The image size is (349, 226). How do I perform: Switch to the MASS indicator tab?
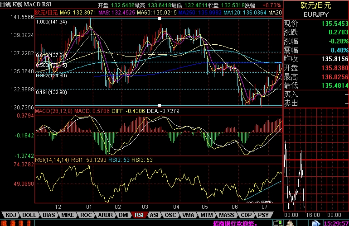click(x=227, y=215)
